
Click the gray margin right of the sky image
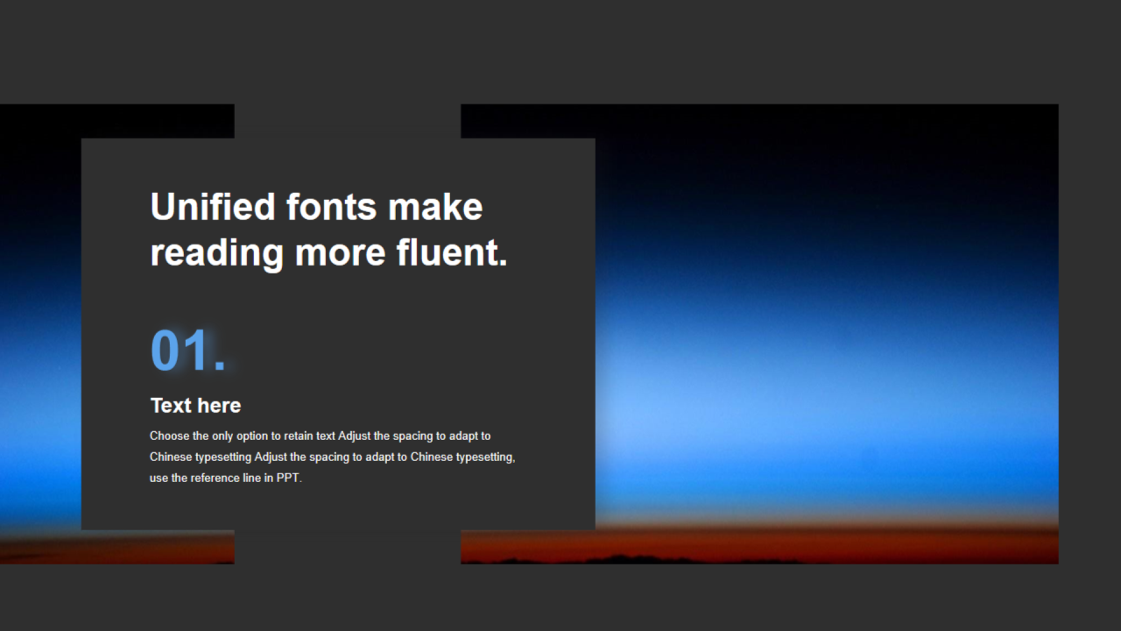(1089, 333)
